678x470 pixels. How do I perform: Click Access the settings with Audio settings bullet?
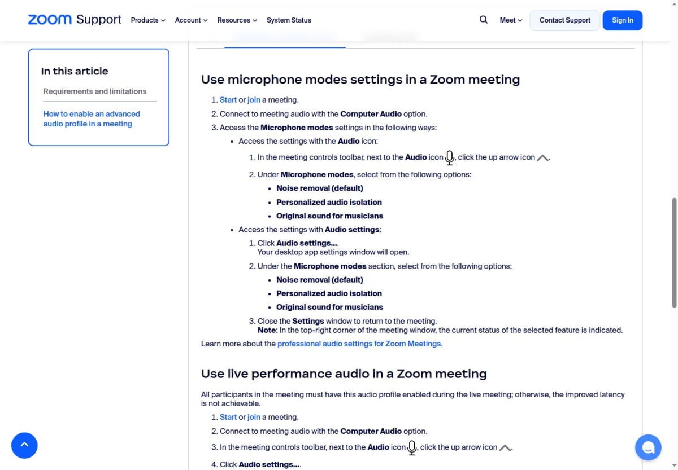coord(310,230)
